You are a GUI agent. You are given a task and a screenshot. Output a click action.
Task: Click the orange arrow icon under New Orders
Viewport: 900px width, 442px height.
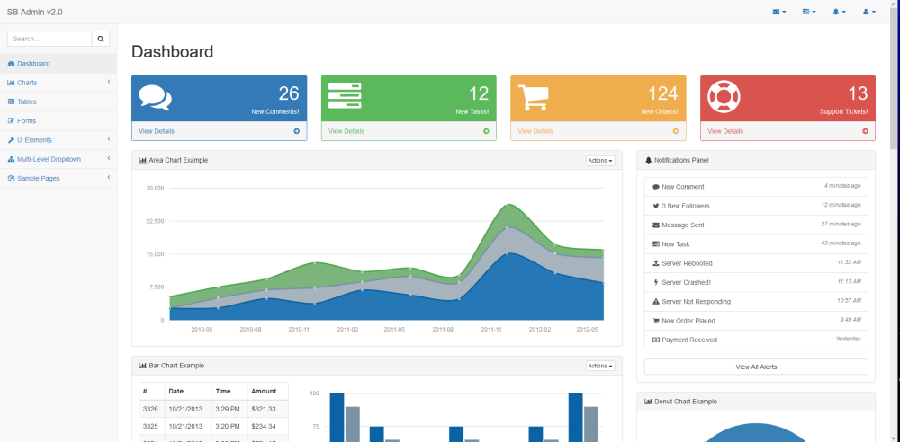tap(676, 131)
